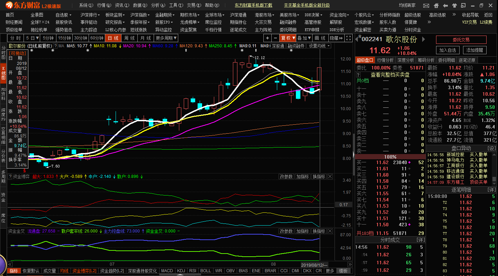The height and width of the screenshot is (276, 498).
Task: Click 深股通 tag above the chart
Action: click(278, 46)
